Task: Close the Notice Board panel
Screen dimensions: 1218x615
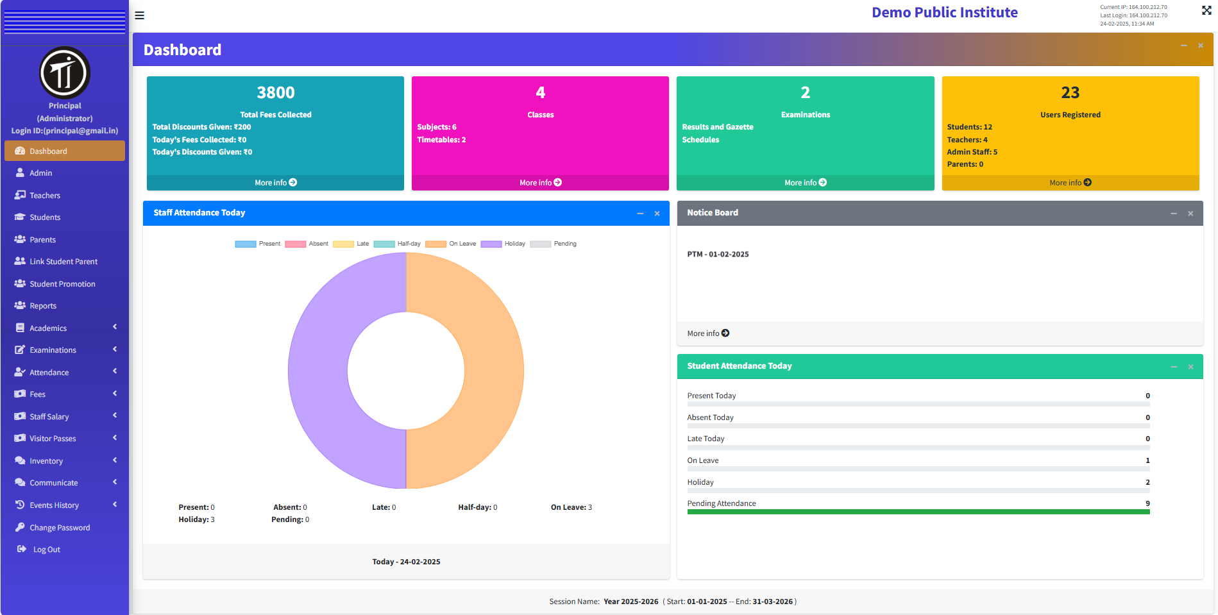Action: pos(1190,214)
